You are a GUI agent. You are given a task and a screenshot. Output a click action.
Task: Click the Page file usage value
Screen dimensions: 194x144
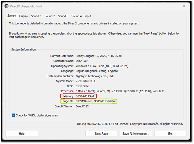pos(96,101)
